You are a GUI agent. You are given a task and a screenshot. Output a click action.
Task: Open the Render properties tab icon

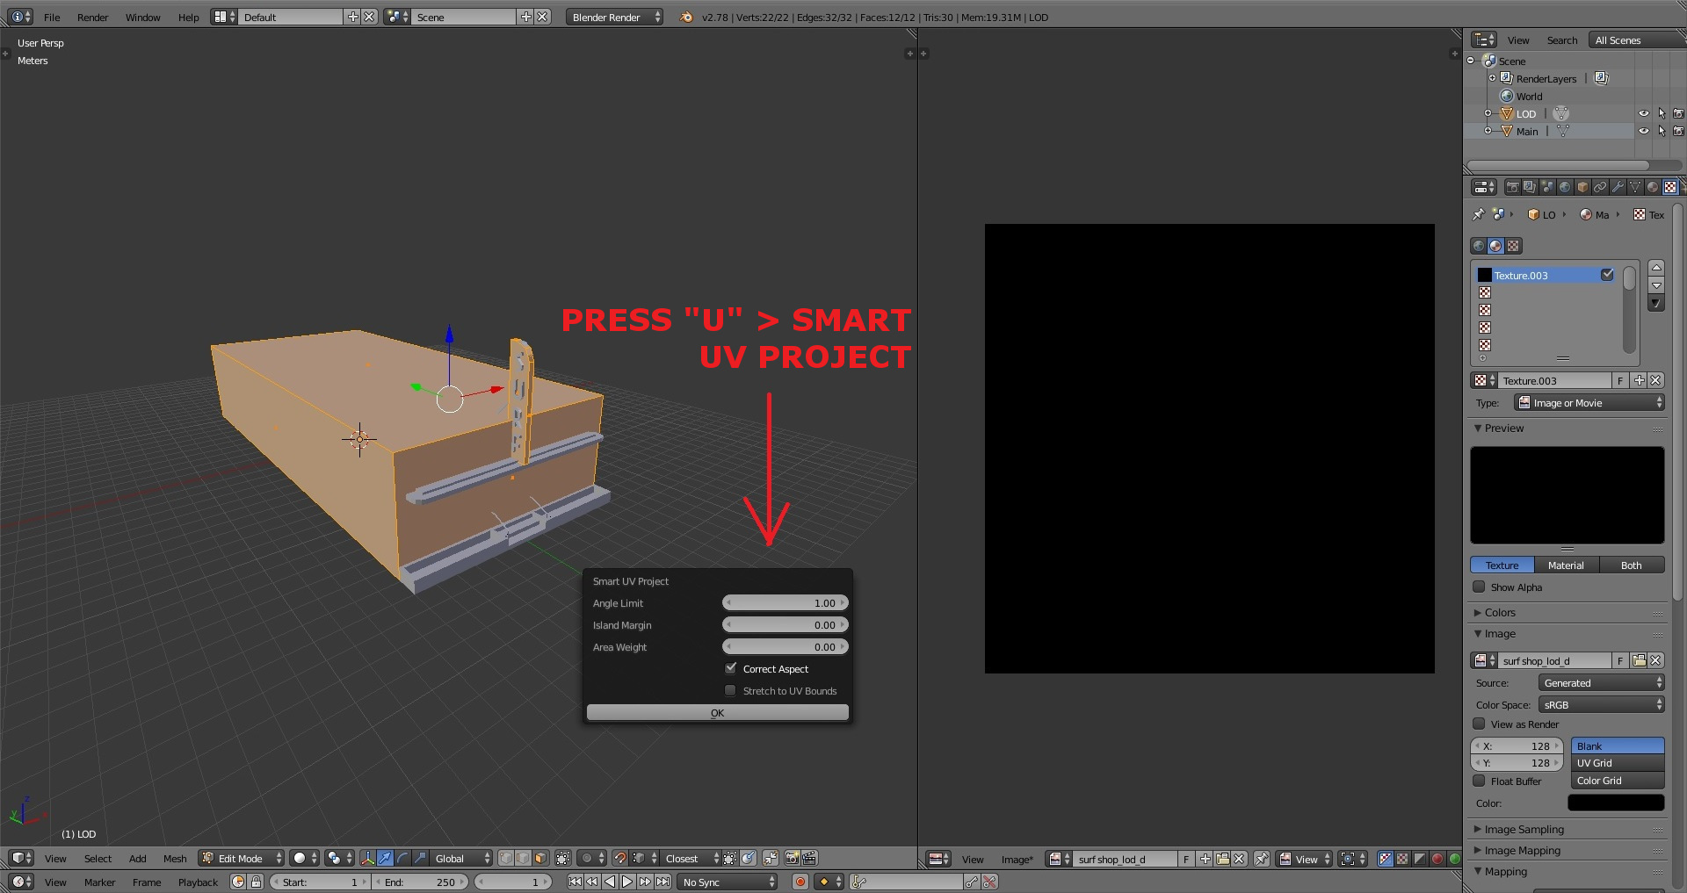pos(1512,187)
